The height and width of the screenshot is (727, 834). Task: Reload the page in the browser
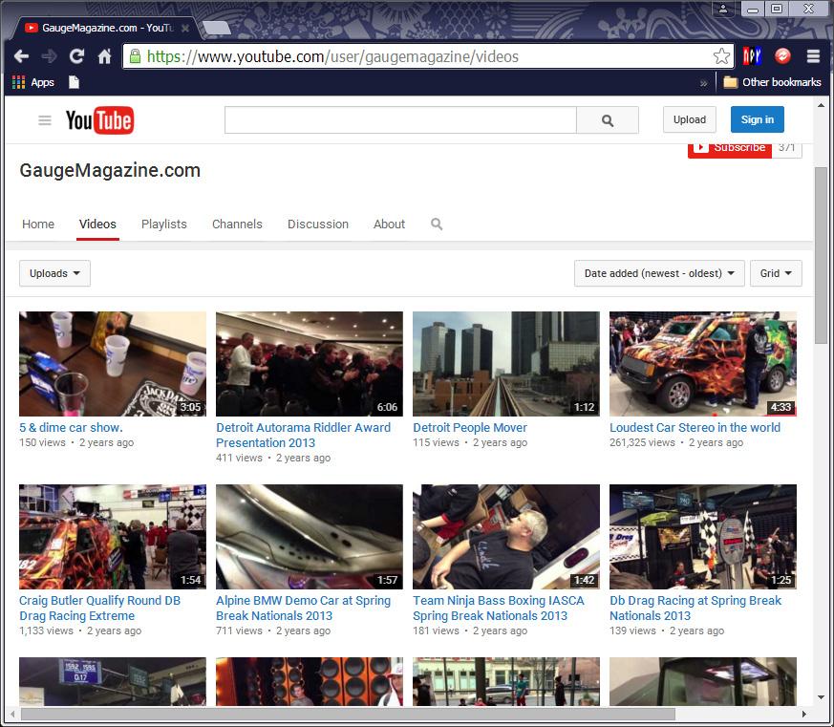click(x=76, y=56)
